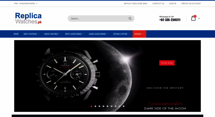Click the Omega Speedmaster watch banner image
Viewport: 215px width, 117px height.
(107, 76)
